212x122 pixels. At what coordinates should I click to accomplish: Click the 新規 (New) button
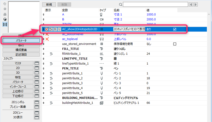pos(49,5)
